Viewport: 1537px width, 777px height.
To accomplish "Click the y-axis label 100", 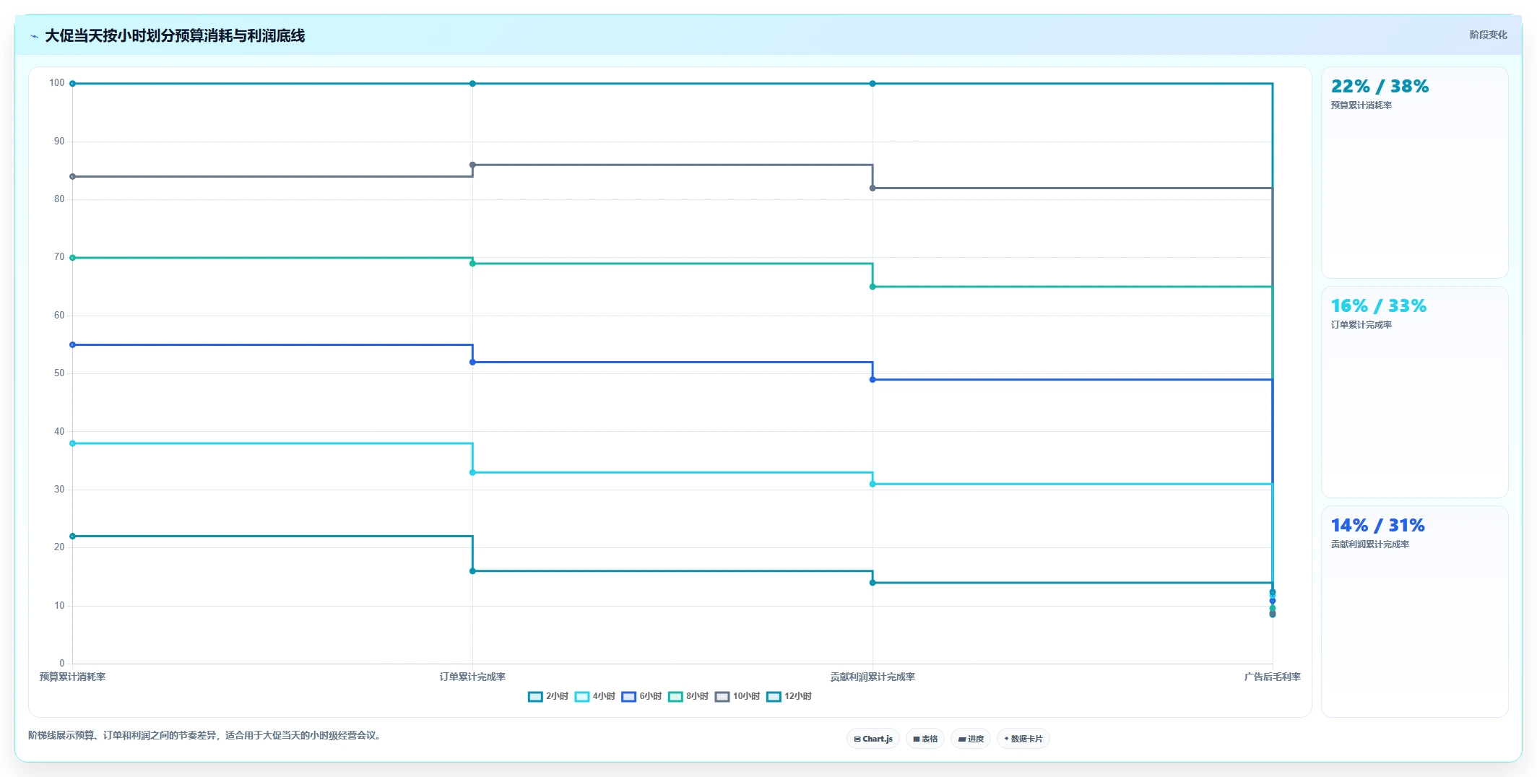I will [x=56, y=83].
